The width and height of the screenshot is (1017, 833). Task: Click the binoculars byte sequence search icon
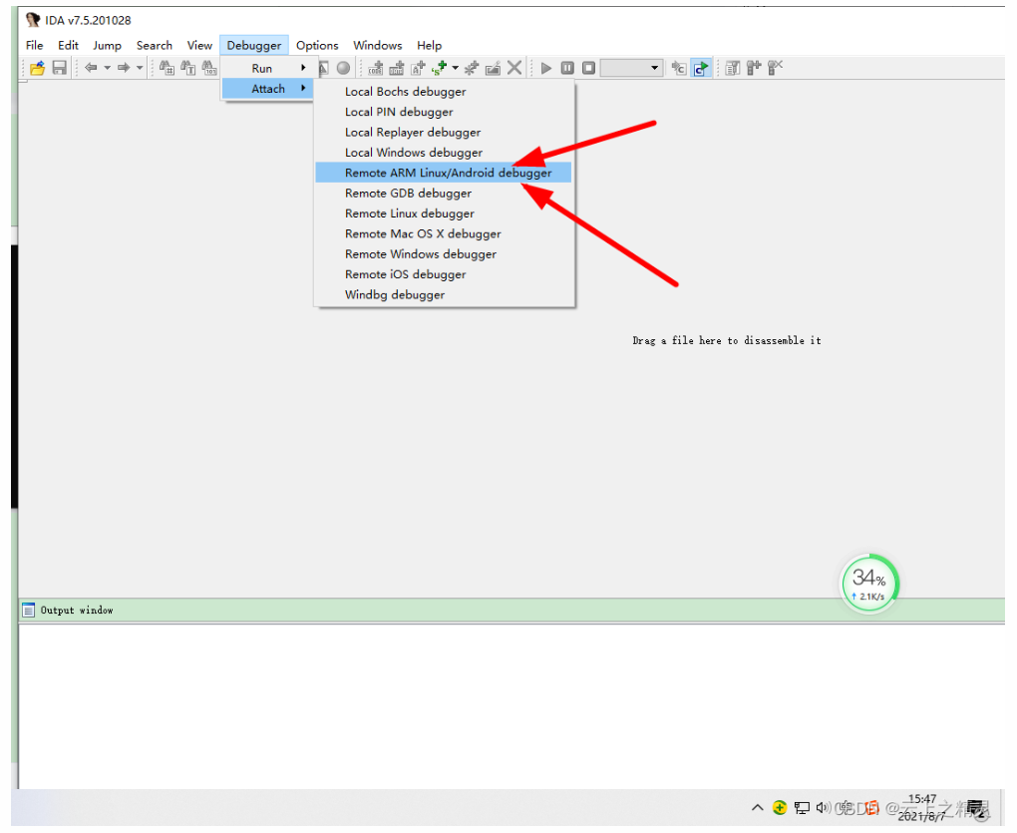pos(208,68)
